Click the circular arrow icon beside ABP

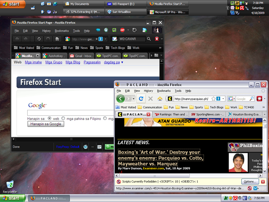click(134, 30)
